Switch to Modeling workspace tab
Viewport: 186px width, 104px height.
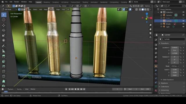coord(46,2)
